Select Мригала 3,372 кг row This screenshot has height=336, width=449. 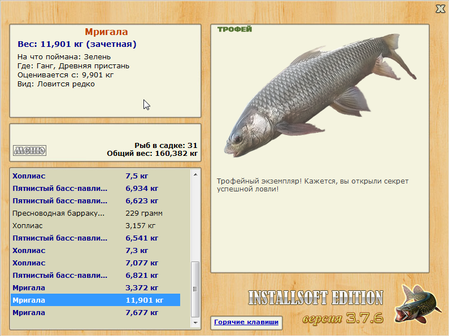click(x=95, y=287)
